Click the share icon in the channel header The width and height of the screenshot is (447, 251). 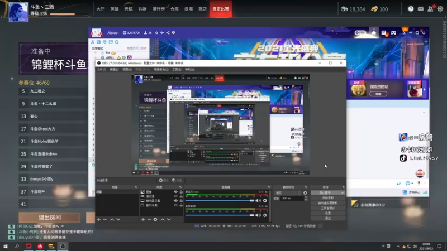point(168,33)
